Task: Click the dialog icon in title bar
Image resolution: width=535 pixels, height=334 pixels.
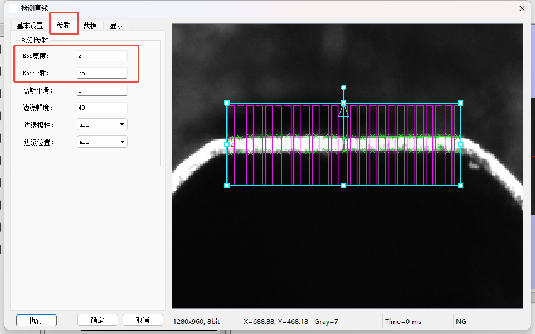Action: tap(13, 8)
